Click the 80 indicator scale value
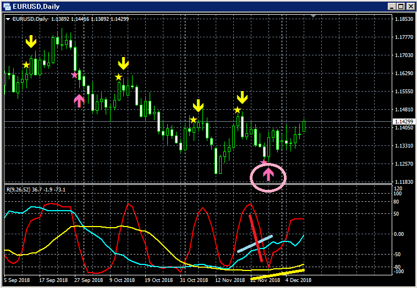 coord(396,202)
